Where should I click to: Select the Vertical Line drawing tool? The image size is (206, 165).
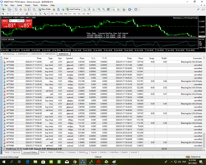coord(13,14)
